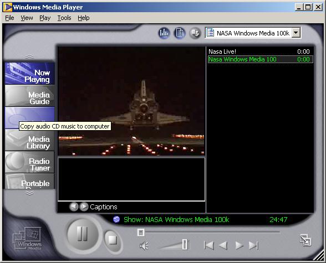326x263 pixels.
Task: Click the Windows Media Player title bar icon
Action: [x=8, y=7]
